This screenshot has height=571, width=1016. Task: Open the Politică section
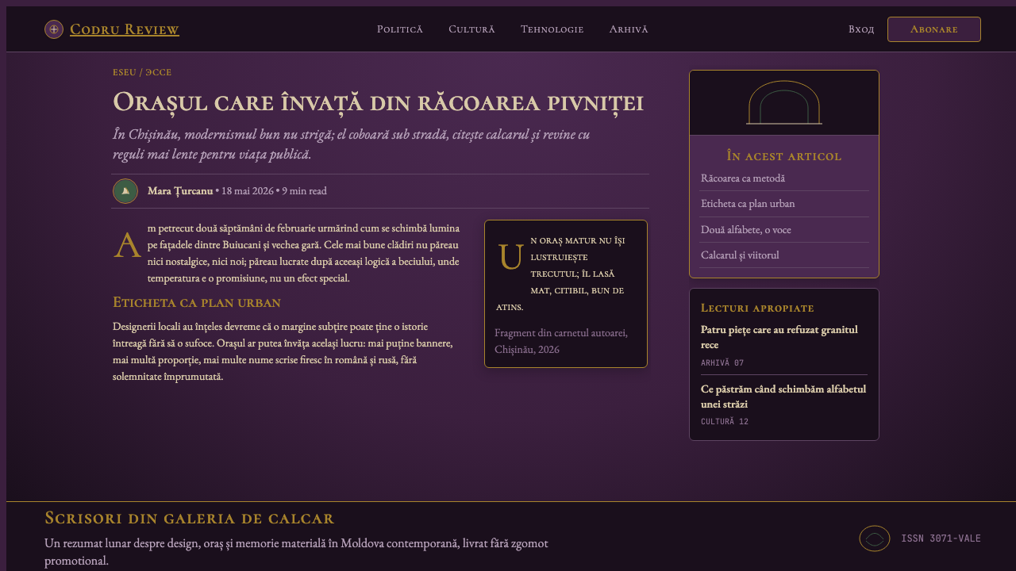pos(400,29)
